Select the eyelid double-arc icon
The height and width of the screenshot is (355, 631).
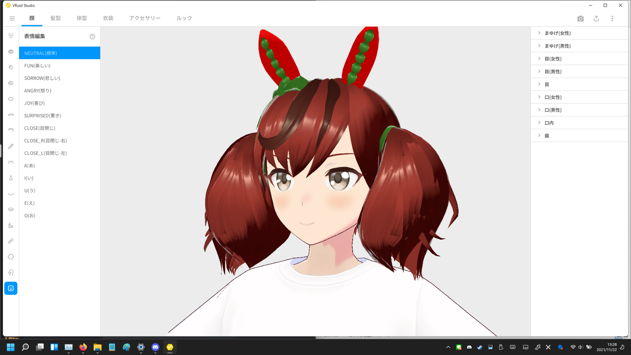[x=11, y=130]
